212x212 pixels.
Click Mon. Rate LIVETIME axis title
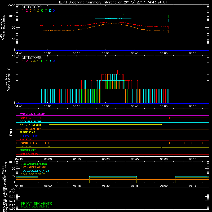point(5,199)
